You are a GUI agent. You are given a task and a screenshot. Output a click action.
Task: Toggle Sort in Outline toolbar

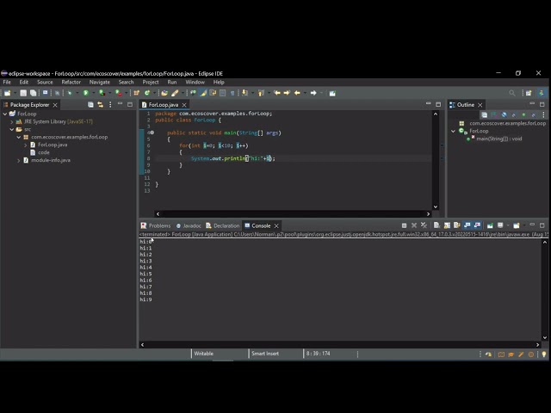[494, 114]
